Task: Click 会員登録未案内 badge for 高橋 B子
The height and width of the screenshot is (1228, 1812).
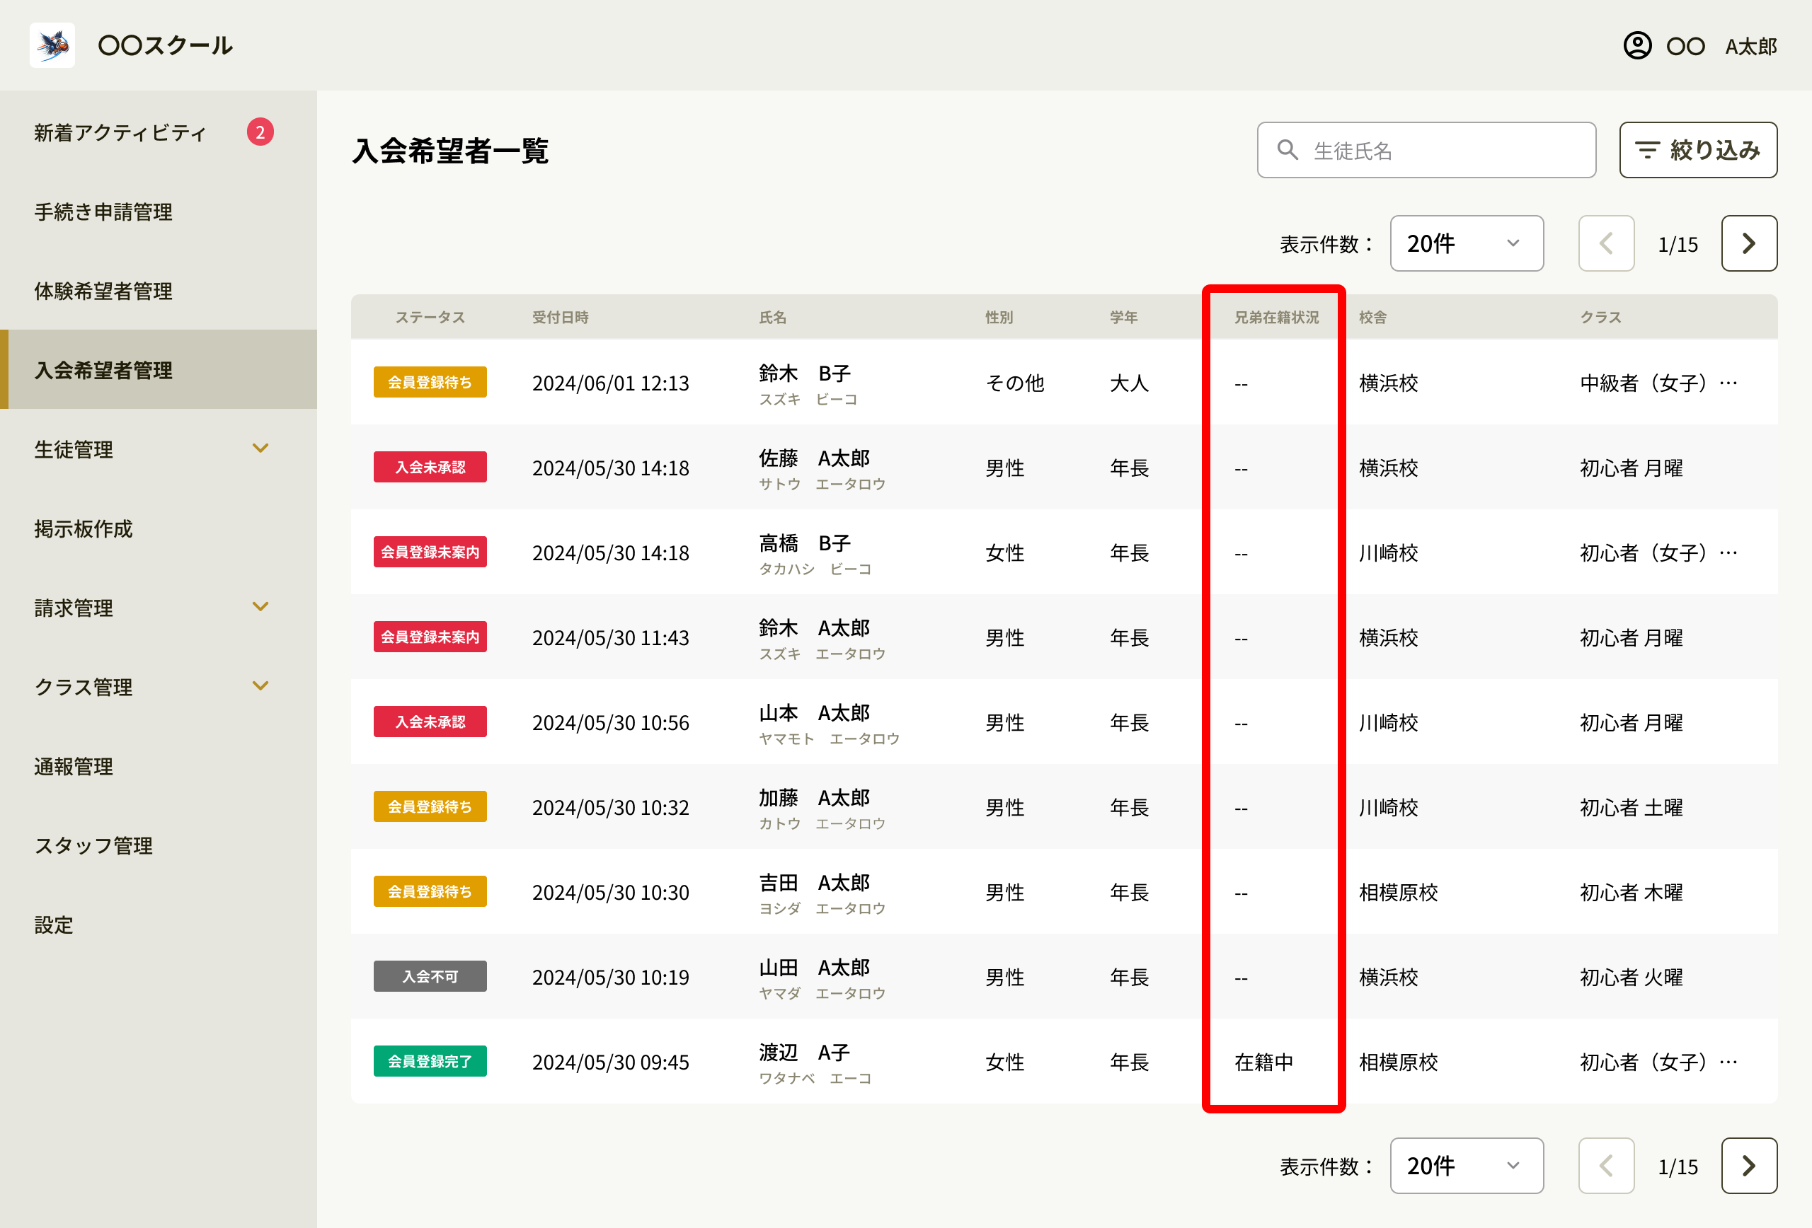Action: [430, 552]
